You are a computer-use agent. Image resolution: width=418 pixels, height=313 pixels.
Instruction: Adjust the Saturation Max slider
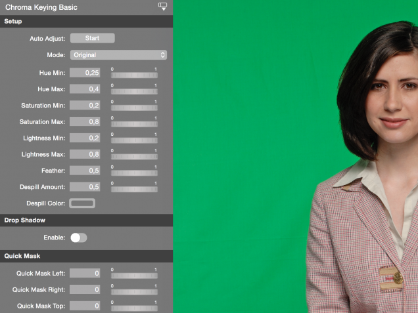coord(134,124)
